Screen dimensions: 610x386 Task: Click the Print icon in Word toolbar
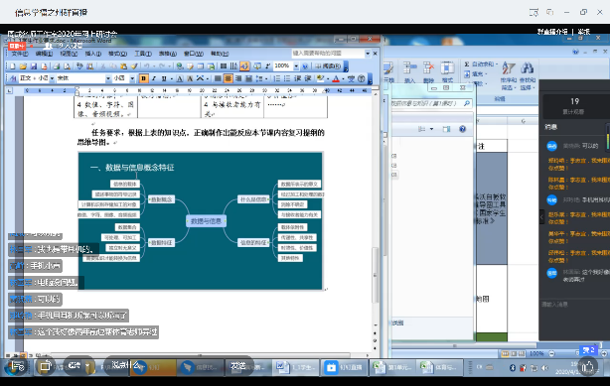(57, 66)
